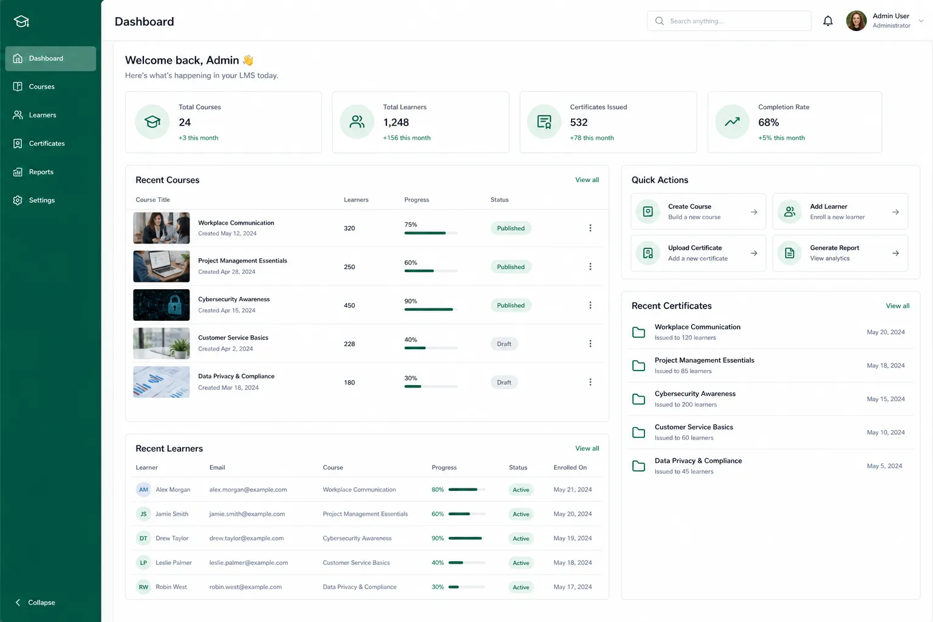Click Published badge for Project Management Essentials
933x622 pixels.
[511, 267]
